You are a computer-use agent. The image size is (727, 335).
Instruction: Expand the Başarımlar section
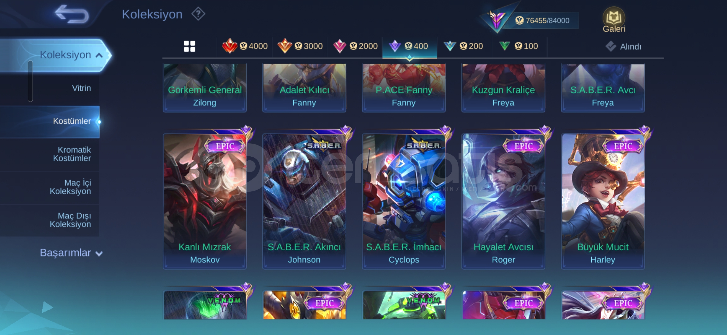click(x=71, y=253)
